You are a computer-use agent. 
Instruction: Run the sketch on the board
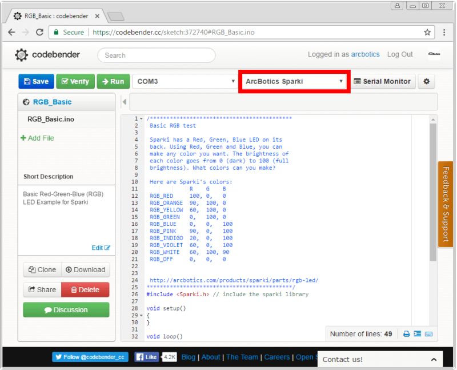(113, 81)
